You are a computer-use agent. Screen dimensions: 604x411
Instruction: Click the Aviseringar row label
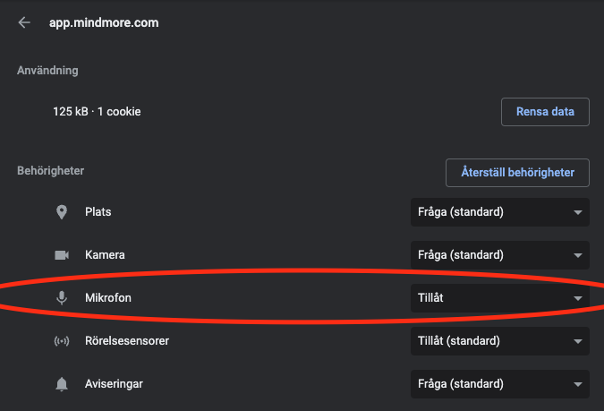[x=114, y=384]
